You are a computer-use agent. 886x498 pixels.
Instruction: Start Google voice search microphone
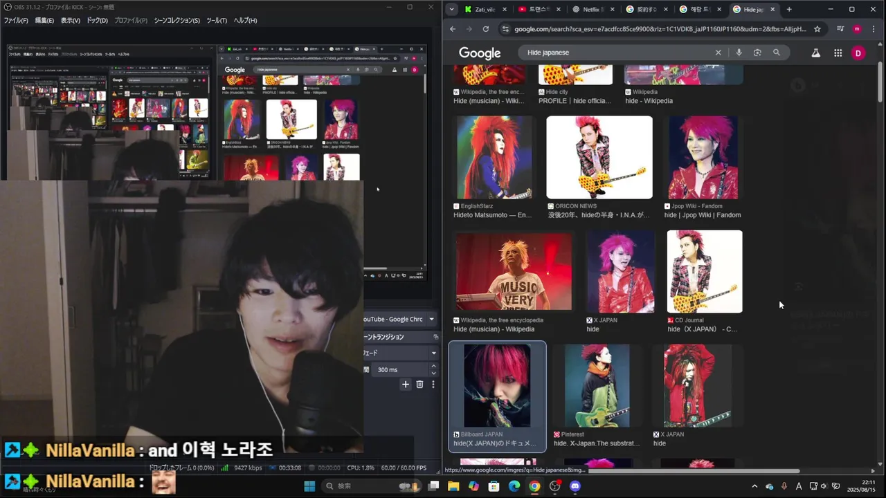coord(739,53)
